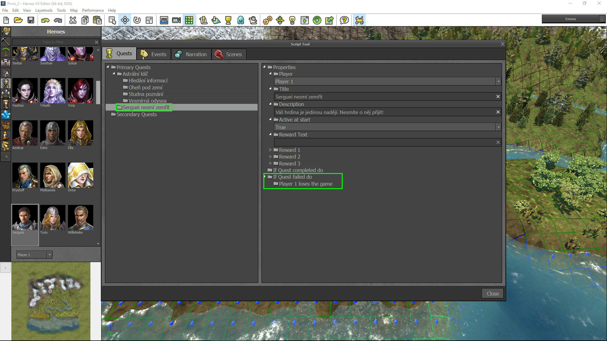Select the Oheň pod zemí quest
607x341 pixels.
pos(145,87)
